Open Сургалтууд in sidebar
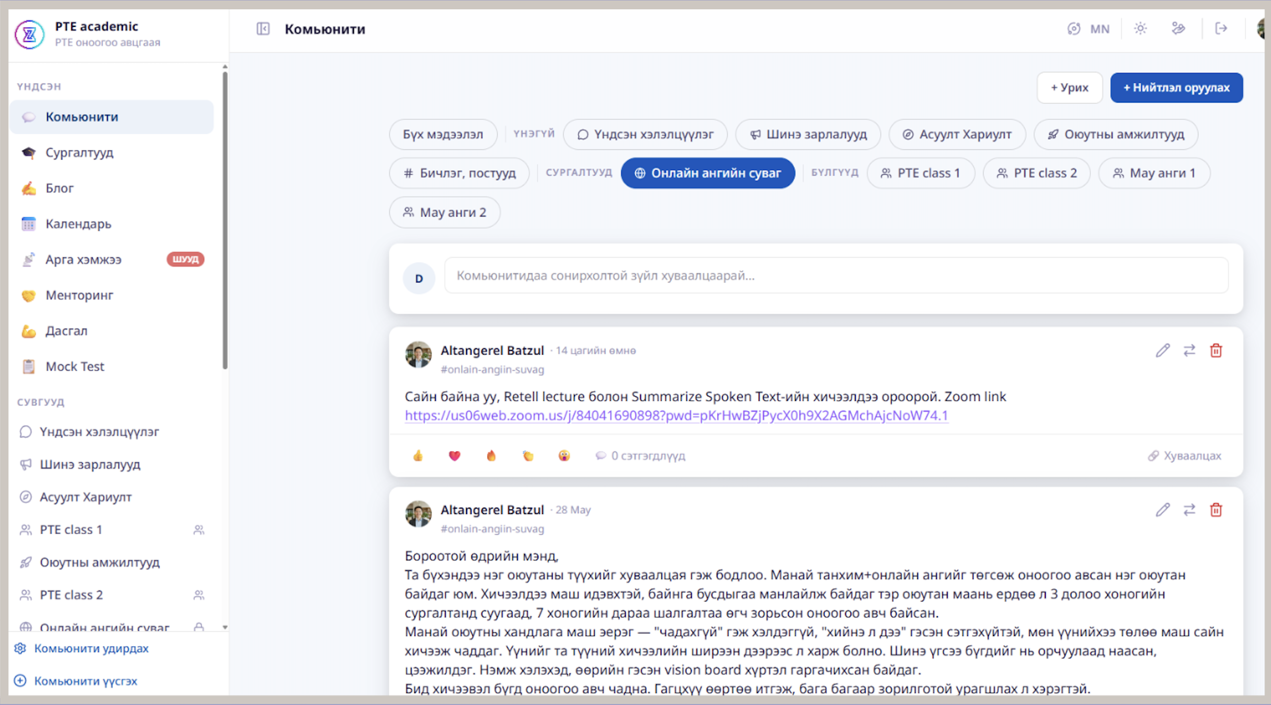1271x705 pixels. pos(112,152)
